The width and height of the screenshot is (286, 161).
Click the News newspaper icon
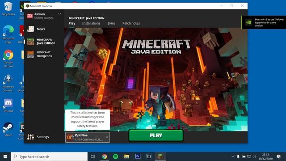(x=30, y=29)
